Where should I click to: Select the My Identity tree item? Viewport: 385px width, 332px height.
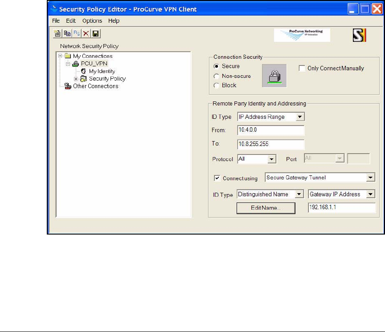point(102,71)
